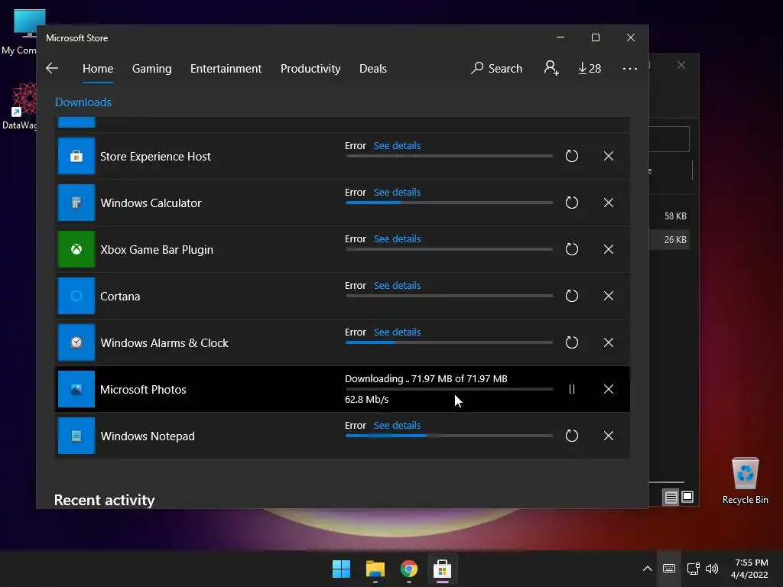Select the 'Xbox Game Bar Plugin' name
The image size is (783, 587).
(156, 250)
